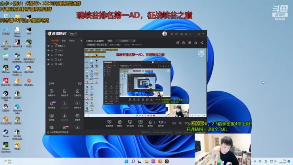Lock the 摄像头 2 layer
Image resolution: width=293 pixels, height=165 pixels.
coord(52,46)
